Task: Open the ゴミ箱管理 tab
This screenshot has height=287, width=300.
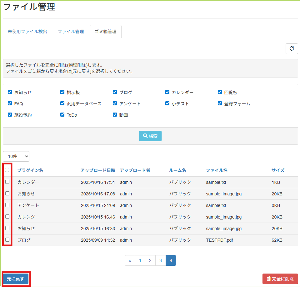Action: point(105,32)
